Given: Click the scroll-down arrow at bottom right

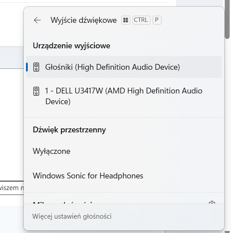Looking at the screenshot, I should click(227, 232).
